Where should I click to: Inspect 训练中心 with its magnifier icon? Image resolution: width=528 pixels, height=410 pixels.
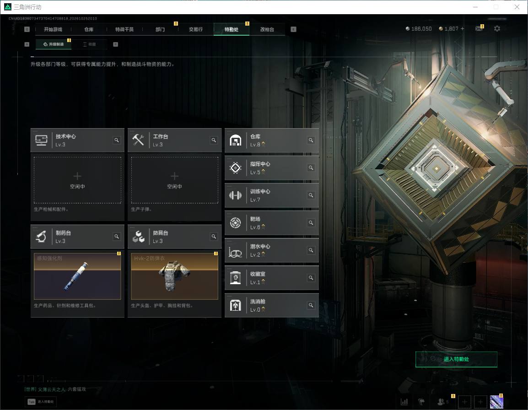tap(311, 195)
